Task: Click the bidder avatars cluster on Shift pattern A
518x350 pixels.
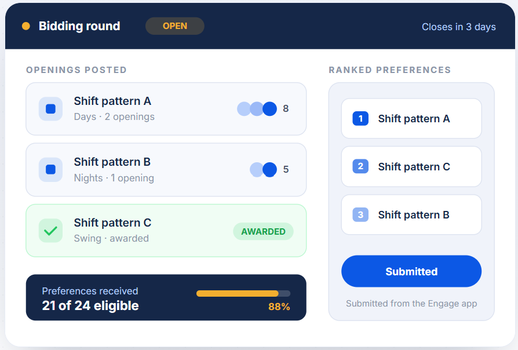Action: click(x=257, y=109)
